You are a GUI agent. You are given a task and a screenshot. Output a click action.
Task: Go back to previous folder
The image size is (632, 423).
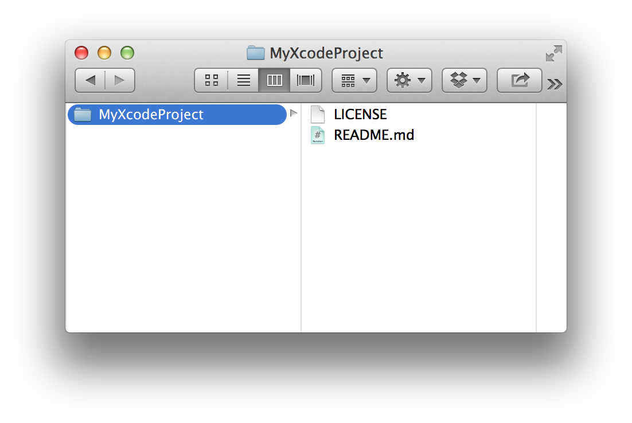pyautogui.click(x=90, y=80)
